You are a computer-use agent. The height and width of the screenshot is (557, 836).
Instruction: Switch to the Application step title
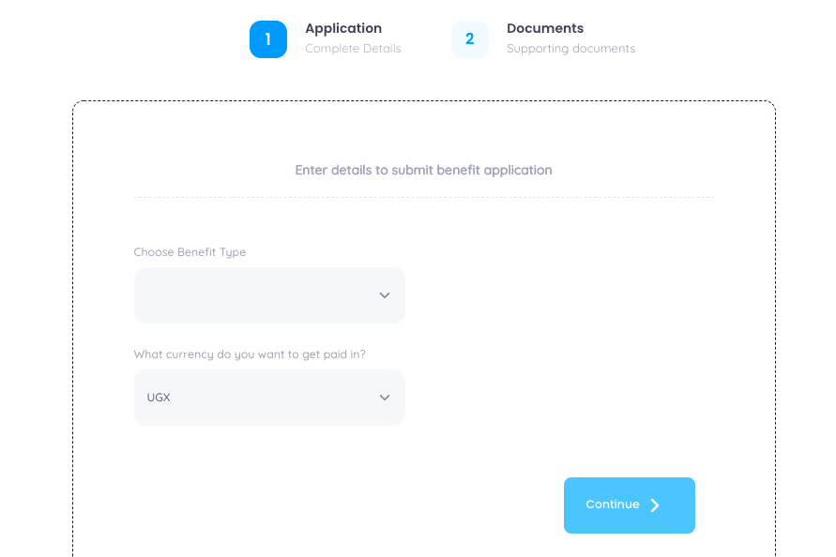point(343,28)
